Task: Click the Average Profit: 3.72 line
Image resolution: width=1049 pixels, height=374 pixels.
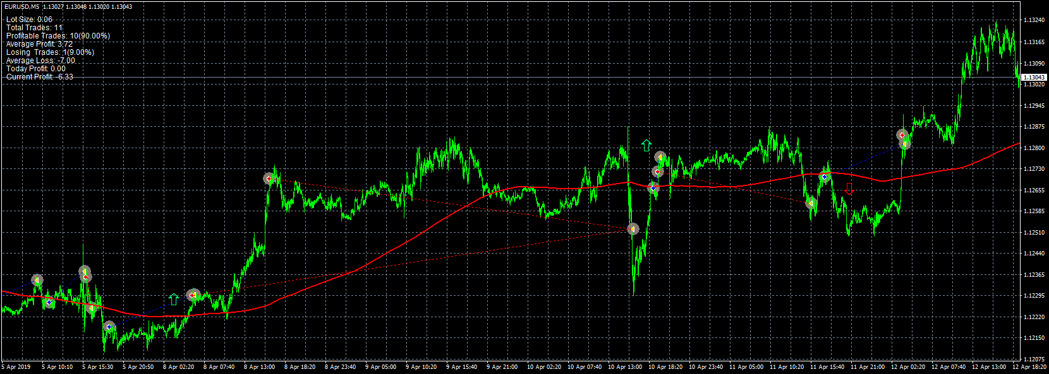Action: [39, 44]
